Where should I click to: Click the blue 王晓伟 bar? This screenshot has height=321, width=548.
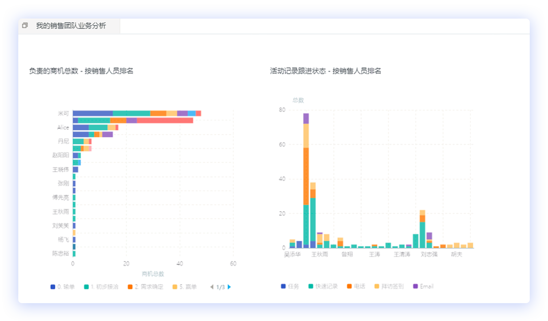[76, 170]
